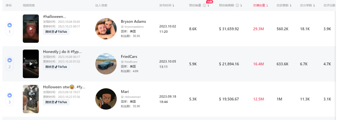338x120 pixels.
Task: Play the Holloween otw video thumbnail
Action: [x=31, y=99]
